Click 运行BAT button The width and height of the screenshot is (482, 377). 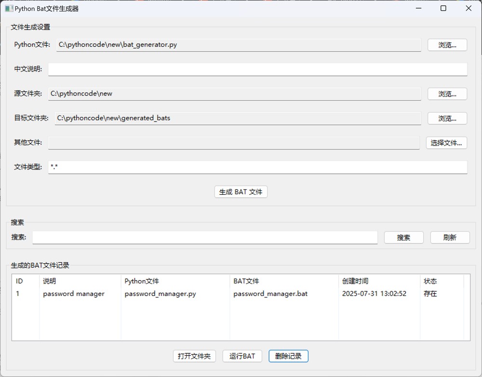[242, 356]
